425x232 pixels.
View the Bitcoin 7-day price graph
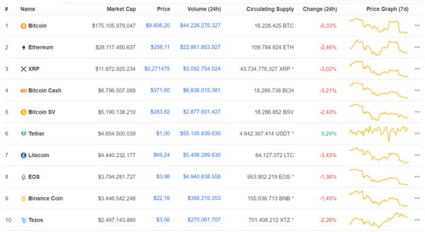coord(379,26)
